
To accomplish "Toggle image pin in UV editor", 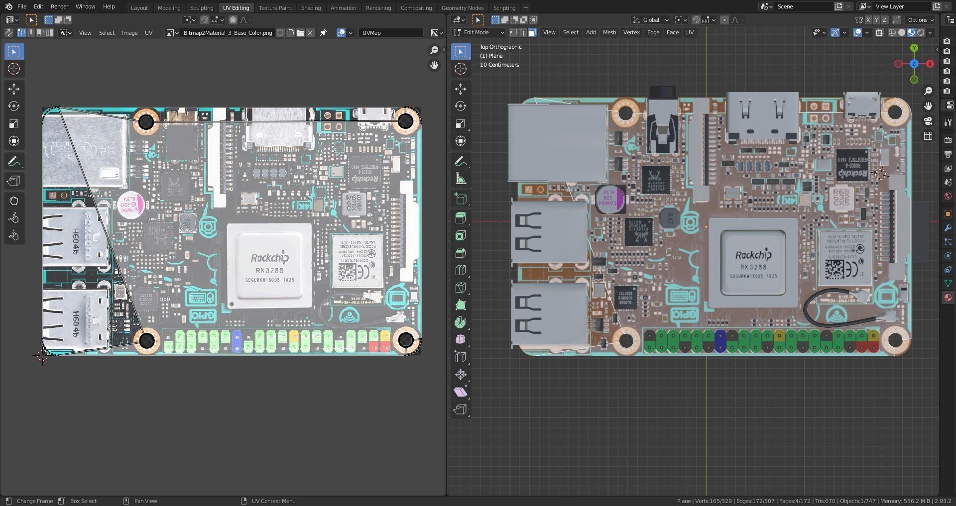I will coord(323,33).
